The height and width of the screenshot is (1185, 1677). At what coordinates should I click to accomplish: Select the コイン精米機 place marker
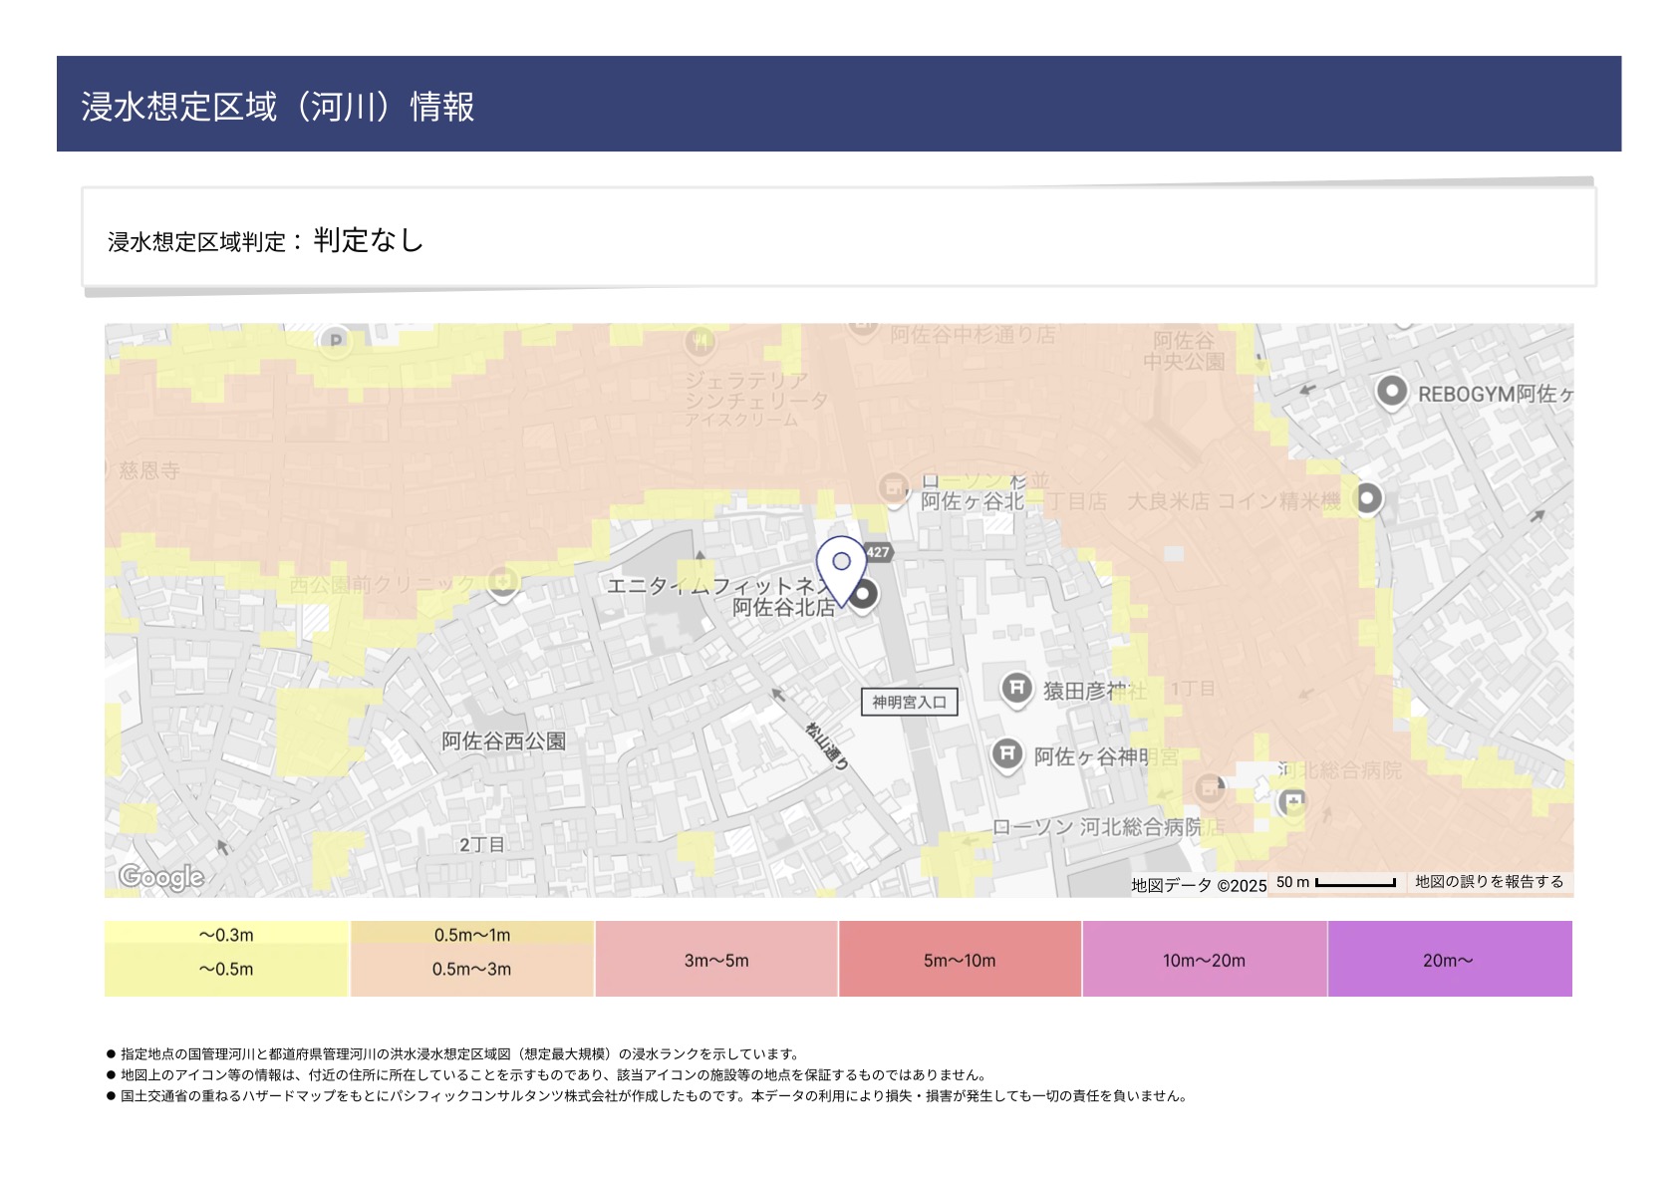coord(1368,498)
